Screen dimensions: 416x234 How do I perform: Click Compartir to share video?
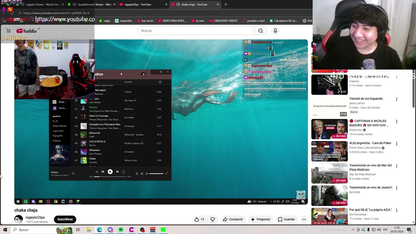coord(233,219)
